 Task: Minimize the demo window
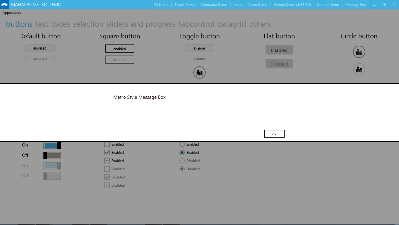pos(374,5)
